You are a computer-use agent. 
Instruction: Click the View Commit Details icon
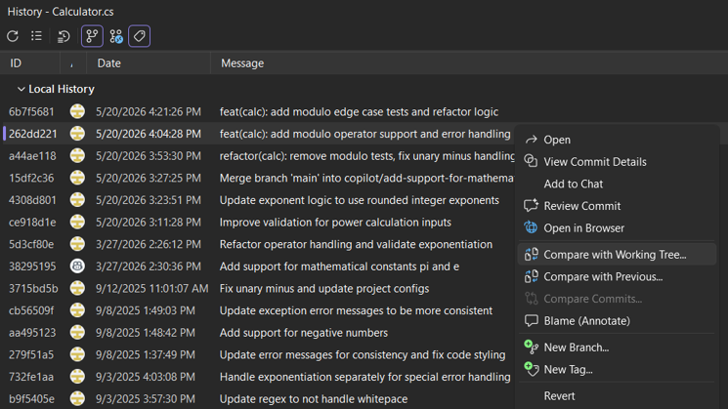point(531,161)
